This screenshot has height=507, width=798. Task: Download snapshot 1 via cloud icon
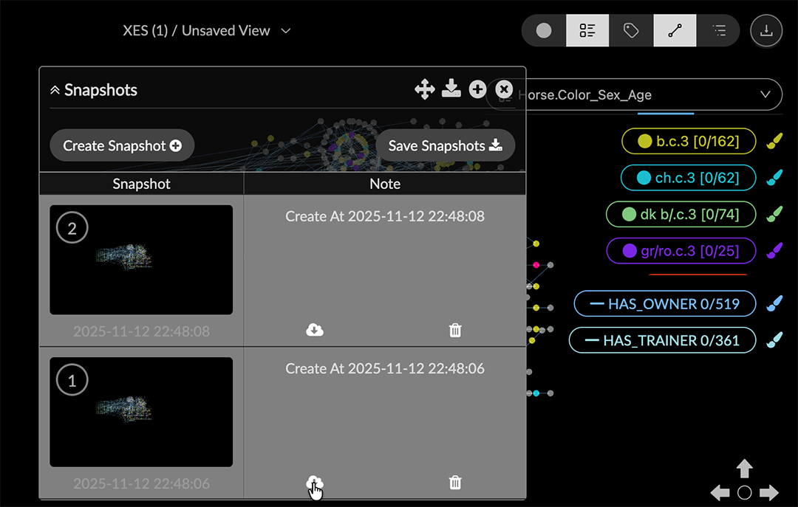315,483
